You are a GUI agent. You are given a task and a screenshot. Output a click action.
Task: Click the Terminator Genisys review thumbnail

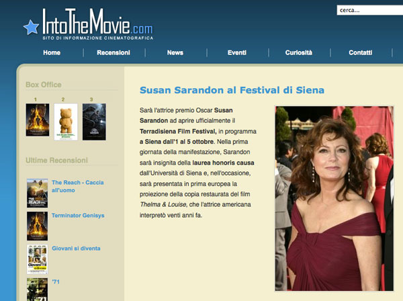pos(37,226)
